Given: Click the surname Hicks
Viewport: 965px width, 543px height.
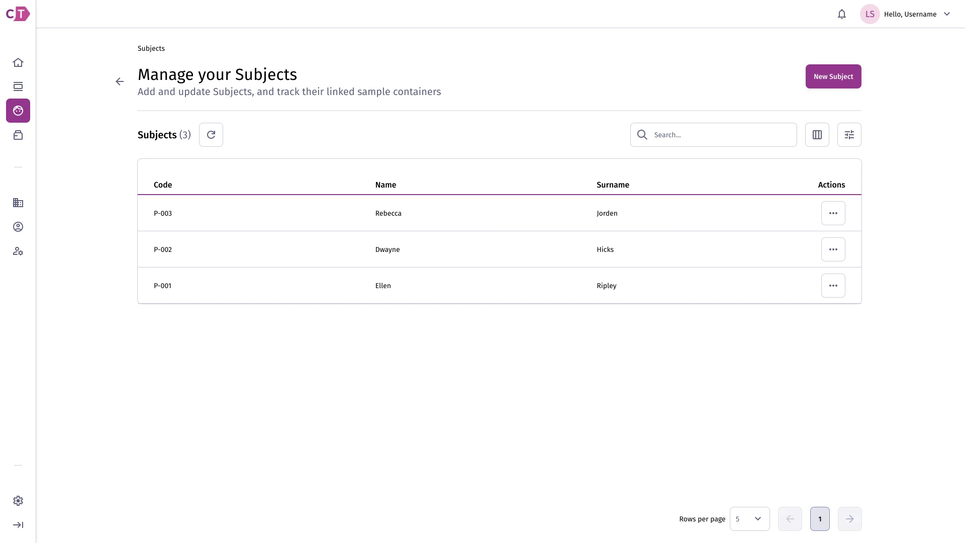Looking at the screenshot, I should tap(605, 249).
